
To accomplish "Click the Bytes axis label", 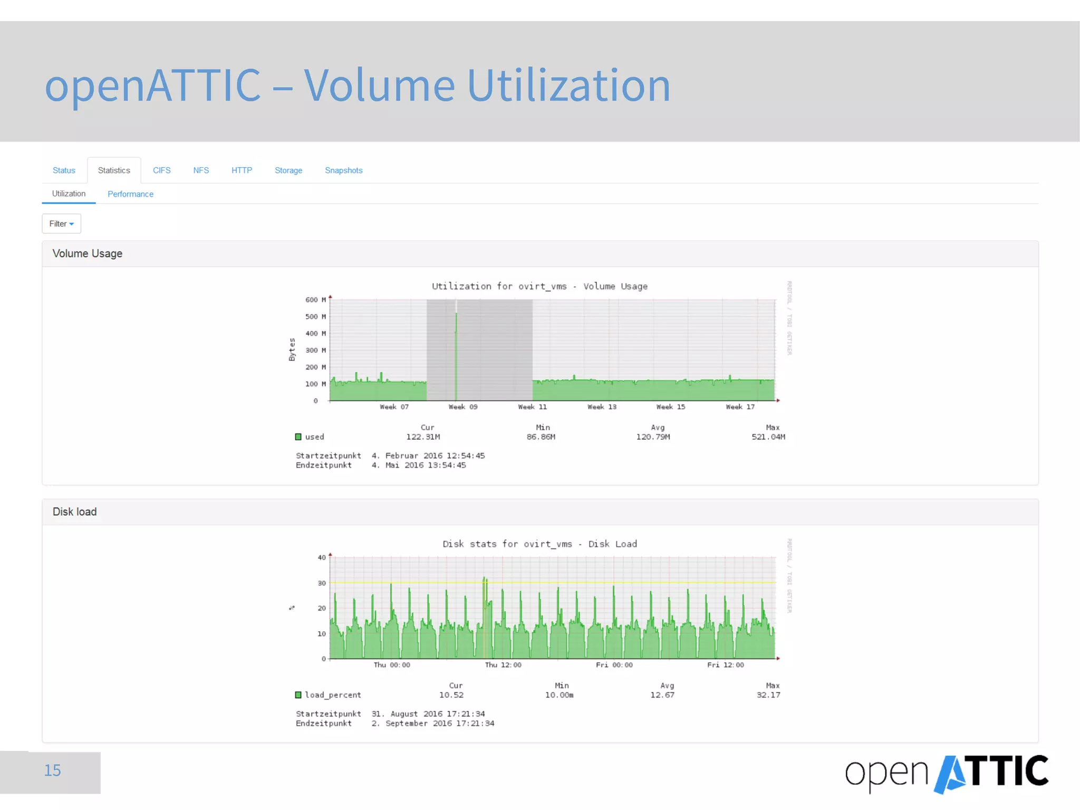I will [x=292, y=350].
